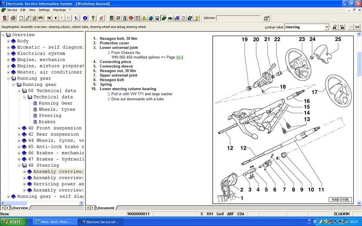362x226 pixels.
Task: Click the Lookup-value text box containing 'steering'
Action: (305, 27)
